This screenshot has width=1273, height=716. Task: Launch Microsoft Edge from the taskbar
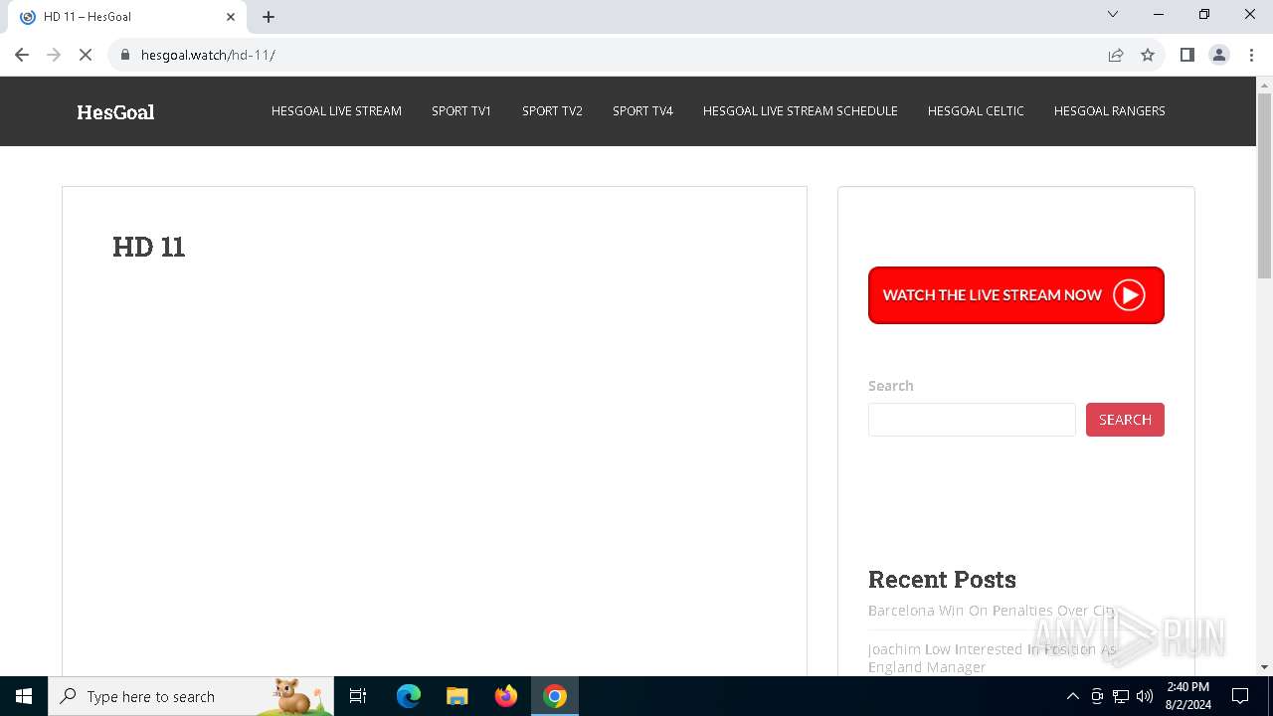pos(409,696)
